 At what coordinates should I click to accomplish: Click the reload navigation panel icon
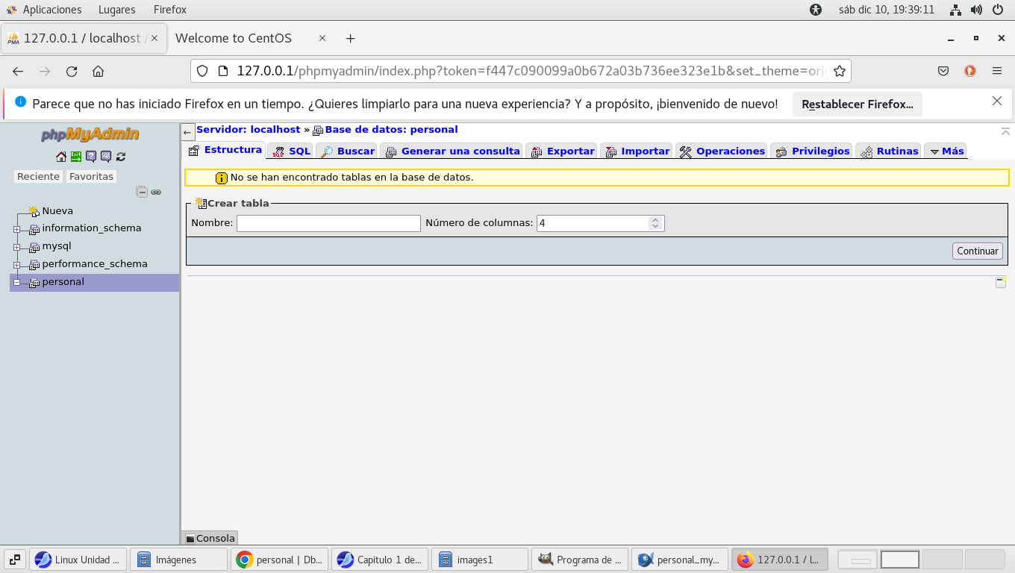pyautogui.click(x=121, y=157)
